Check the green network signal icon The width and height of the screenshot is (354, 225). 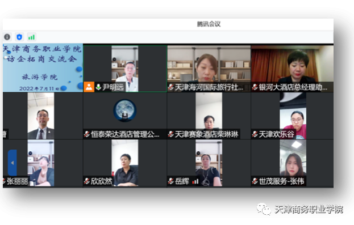coord(31,37)
